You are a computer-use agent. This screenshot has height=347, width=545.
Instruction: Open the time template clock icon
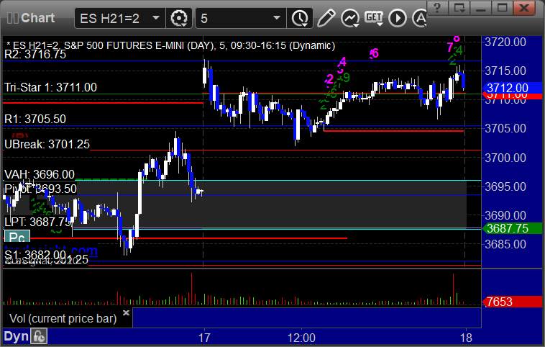click(300, 18)
